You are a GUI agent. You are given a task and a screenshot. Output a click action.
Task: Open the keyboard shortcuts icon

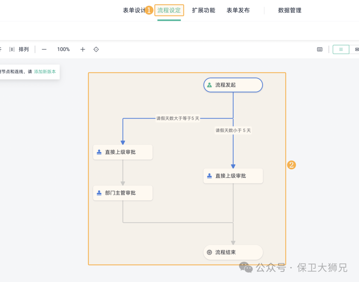[320, 49]
